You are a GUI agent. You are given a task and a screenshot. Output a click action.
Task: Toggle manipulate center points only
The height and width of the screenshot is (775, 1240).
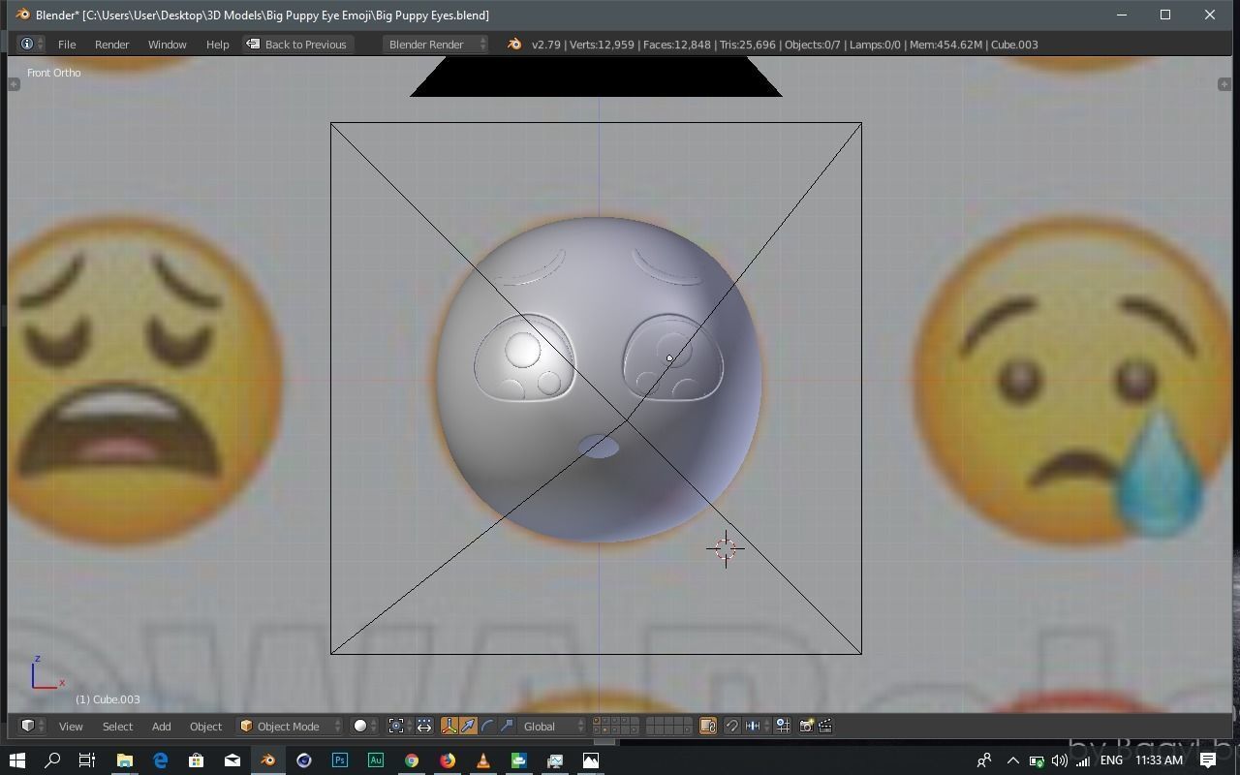pyautogui.click(x=424, y=726)
